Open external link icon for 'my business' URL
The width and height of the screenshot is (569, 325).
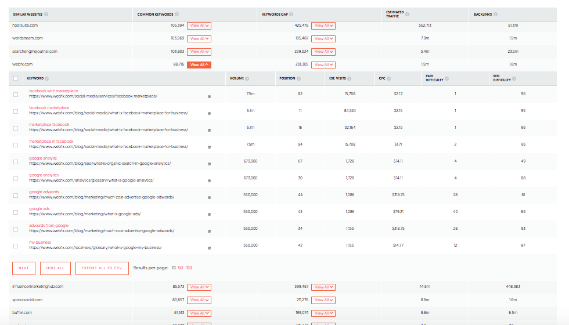click(x=210, y=248)
